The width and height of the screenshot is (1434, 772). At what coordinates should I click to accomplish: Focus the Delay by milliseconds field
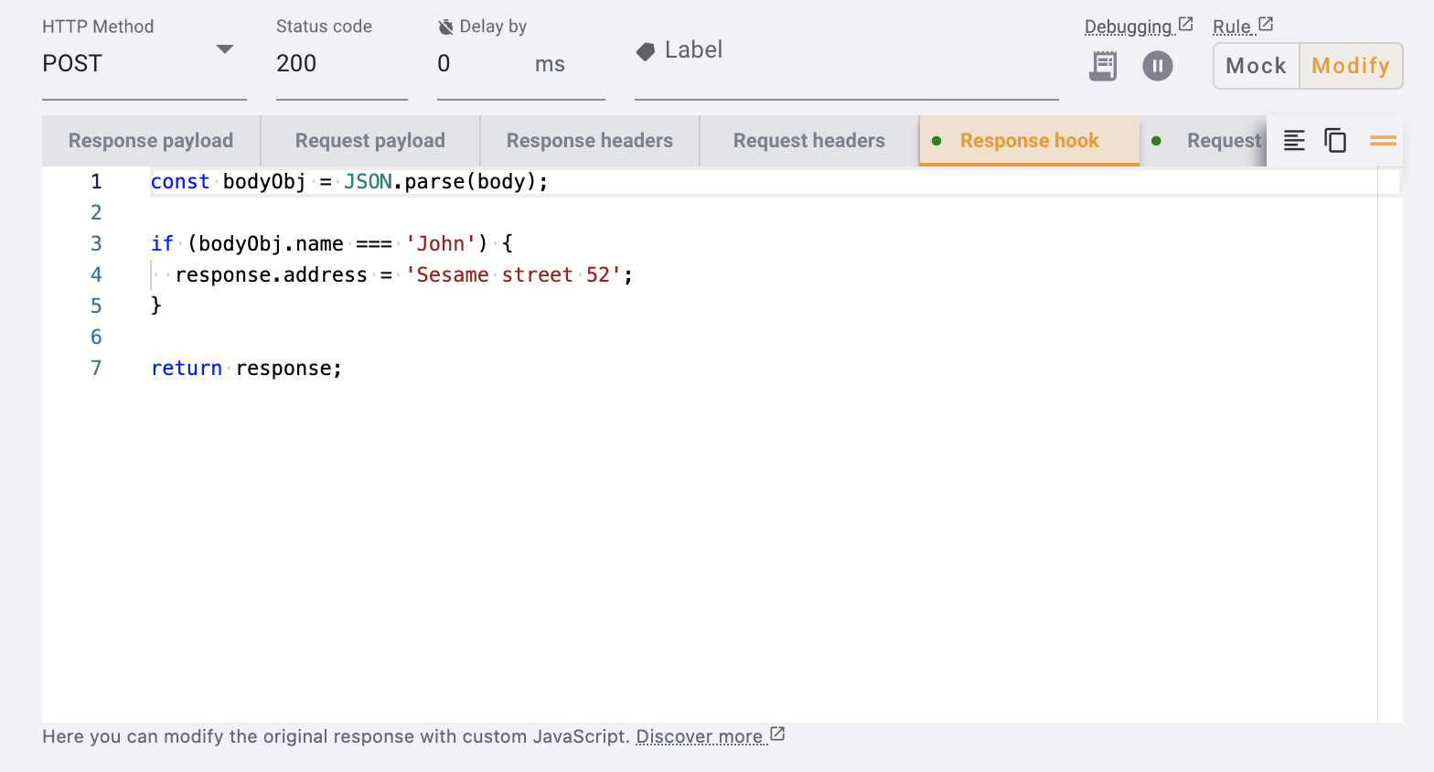pyautogui.click(x=480, y=64)
